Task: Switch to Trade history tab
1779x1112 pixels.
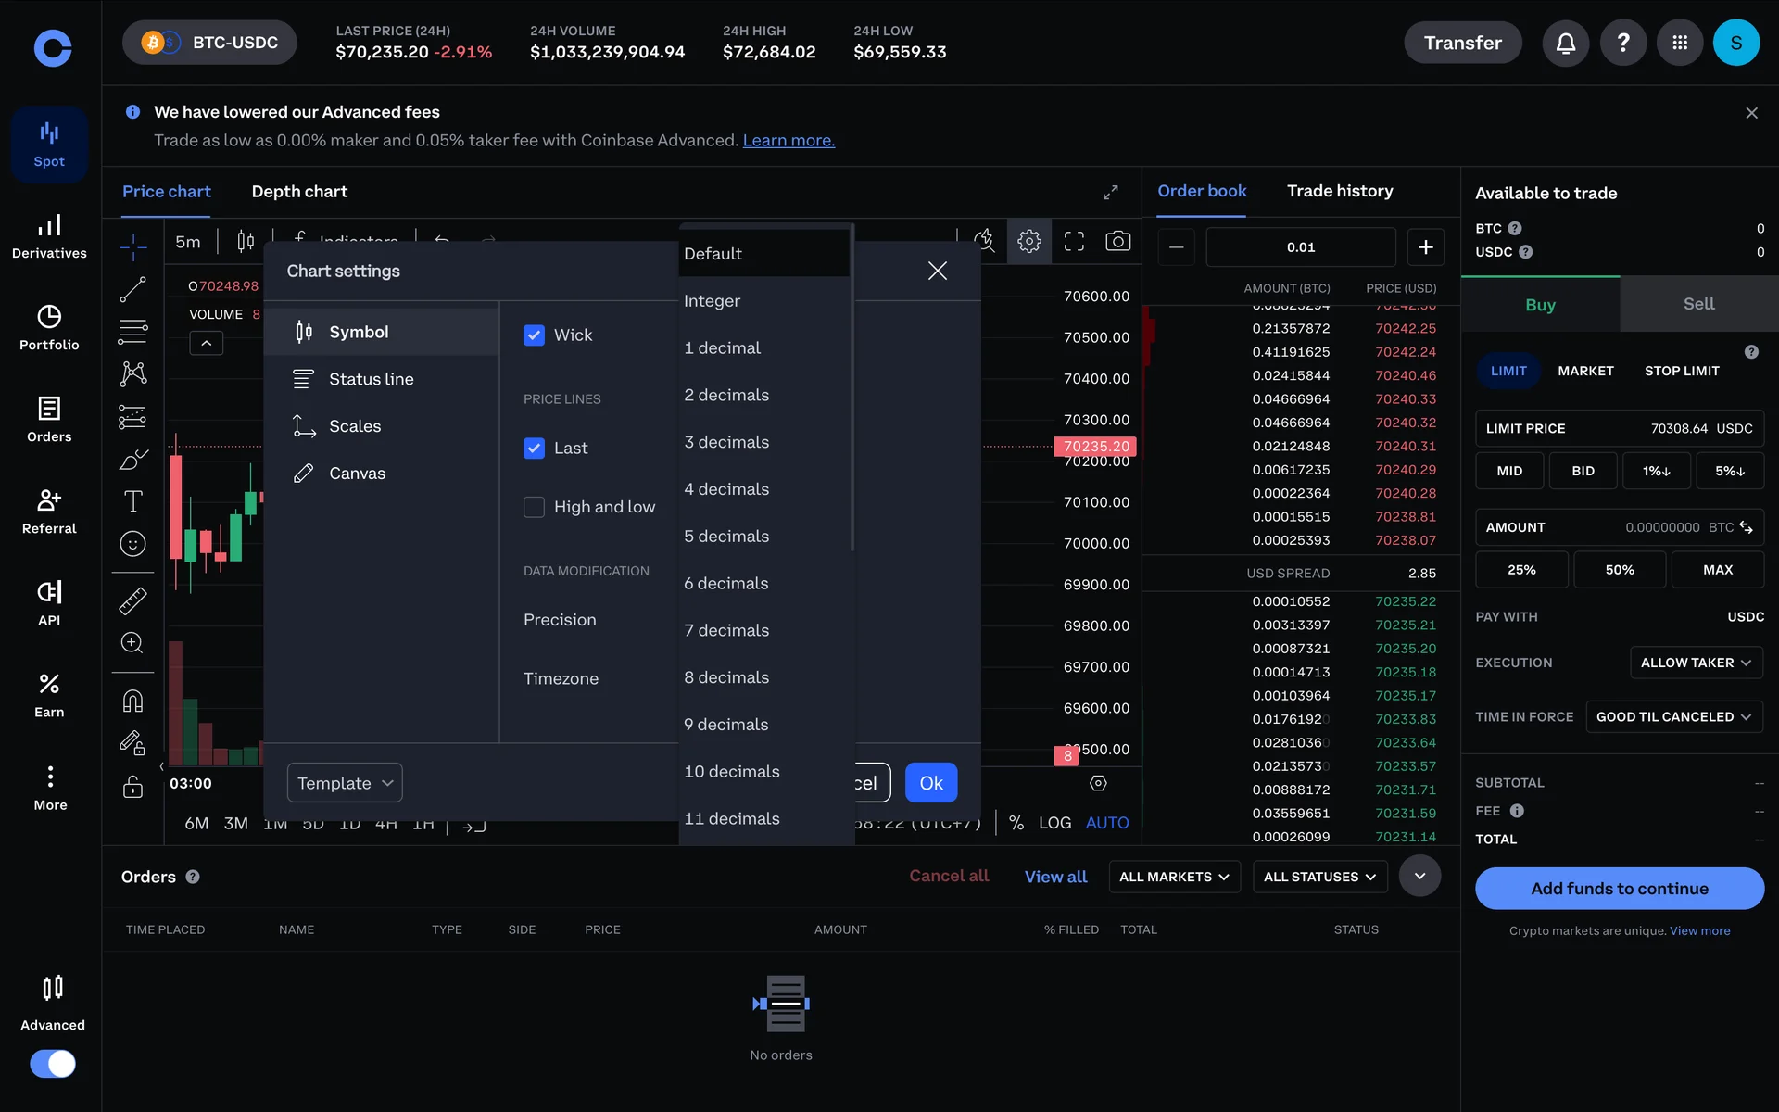Action: coord(1339,191)
